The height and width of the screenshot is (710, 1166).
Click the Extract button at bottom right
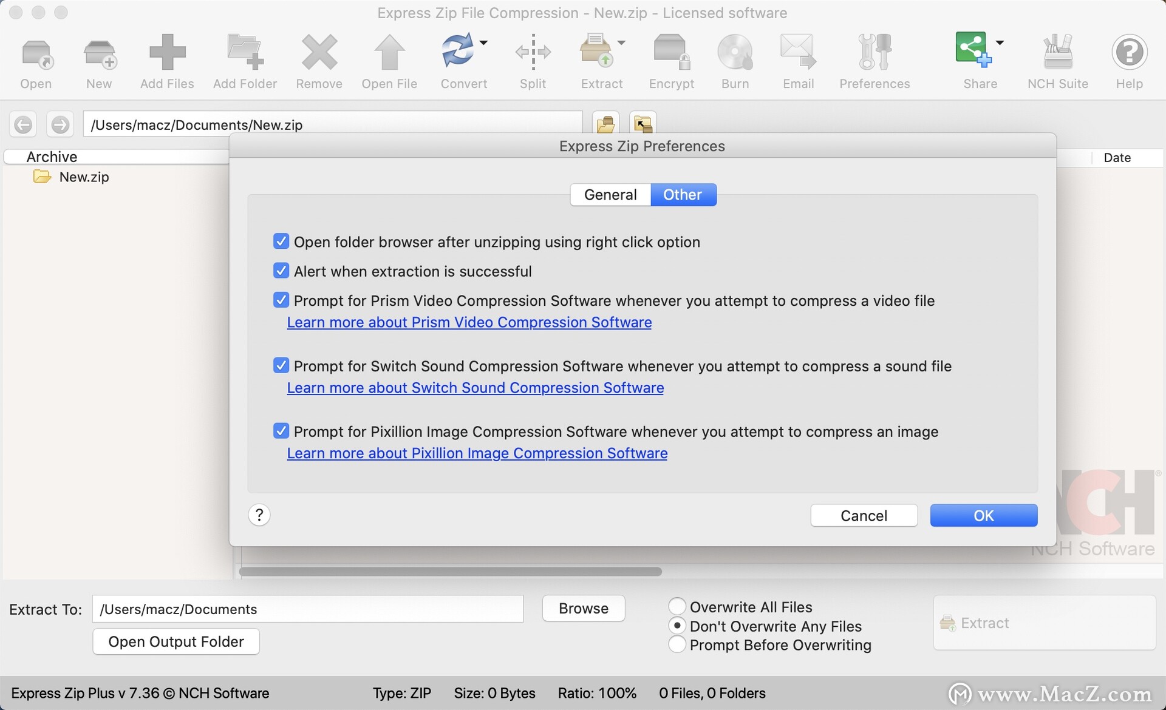click(x=1045, y=623)
